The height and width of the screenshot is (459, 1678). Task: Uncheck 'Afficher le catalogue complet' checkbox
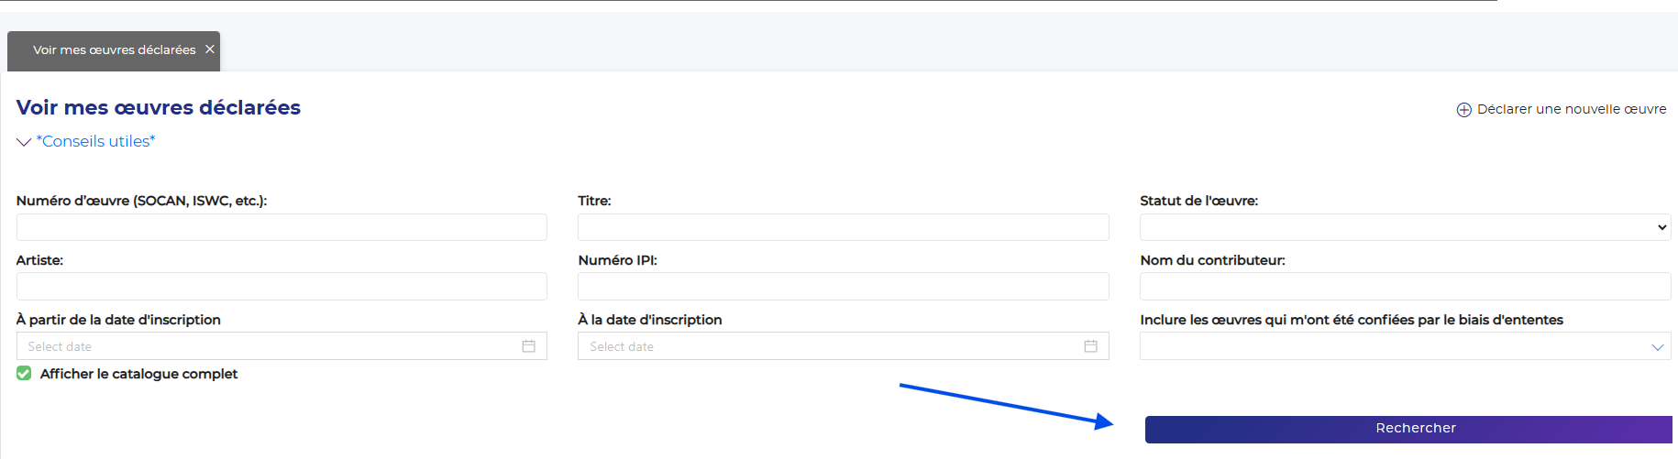24,374
